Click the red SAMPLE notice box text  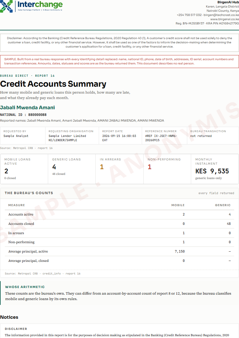coord(119,61)
